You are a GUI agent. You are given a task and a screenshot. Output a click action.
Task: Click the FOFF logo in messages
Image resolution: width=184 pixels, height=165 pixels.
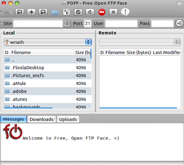pos(13,132)
